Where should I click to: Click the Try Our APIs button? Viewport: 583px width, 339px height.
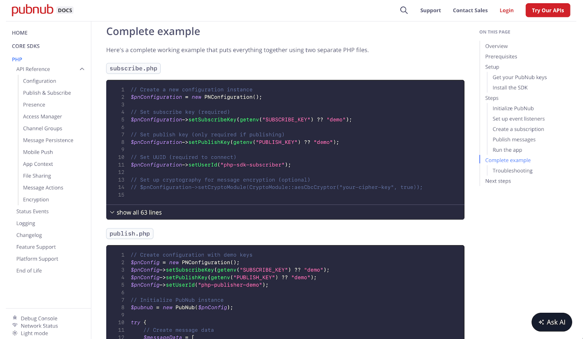[548, 10]
